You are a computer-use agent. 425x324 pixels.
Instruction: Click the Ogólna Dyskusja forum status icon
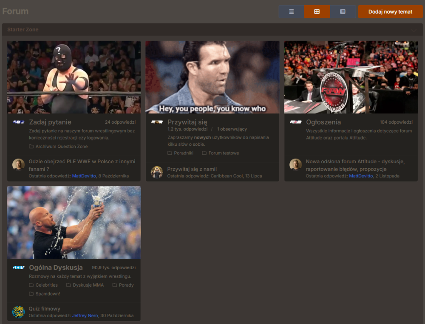pos(18,267)
